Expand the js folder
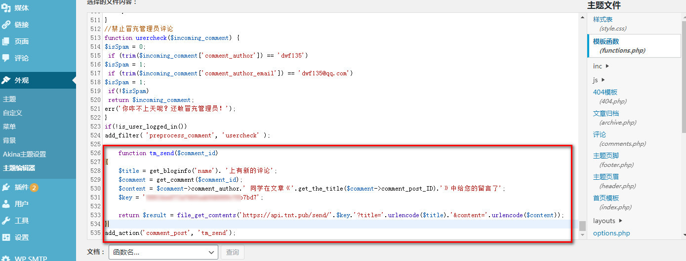This screenshot has width=686, height=261. (599, 80)
